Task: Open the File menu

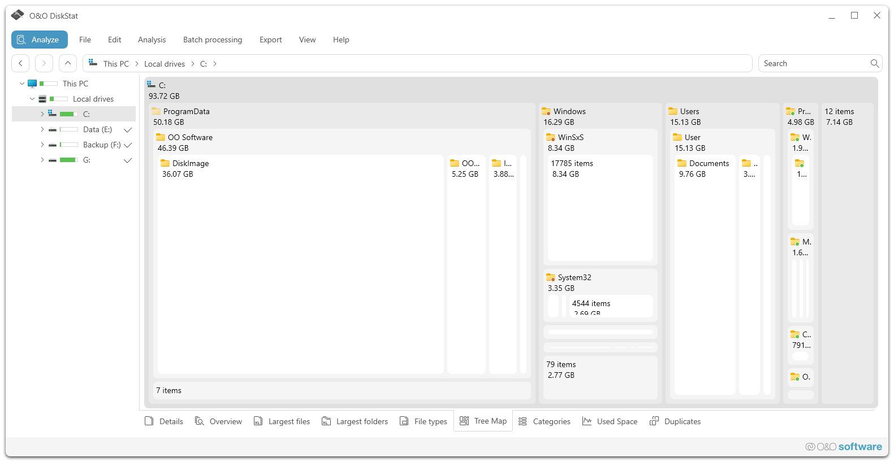Action: [85, 40]
